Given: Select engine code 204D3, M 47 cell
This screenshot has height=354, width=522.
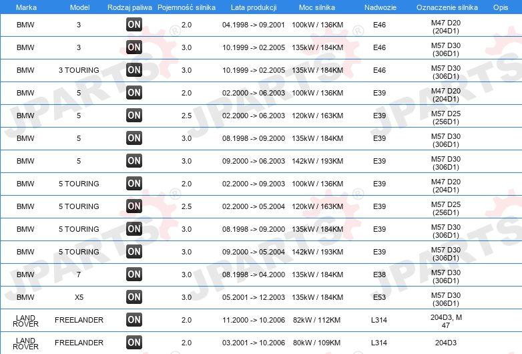Looking at the screenshot, I should pos(446,321).
